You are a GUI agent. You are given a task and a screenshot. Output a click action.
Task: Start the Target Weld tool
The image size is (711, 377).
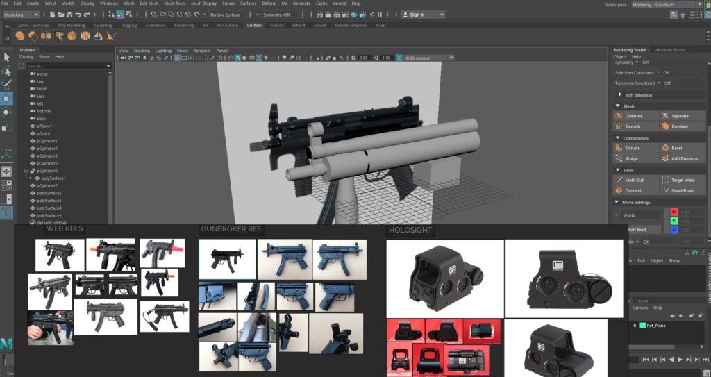point(683,180)
